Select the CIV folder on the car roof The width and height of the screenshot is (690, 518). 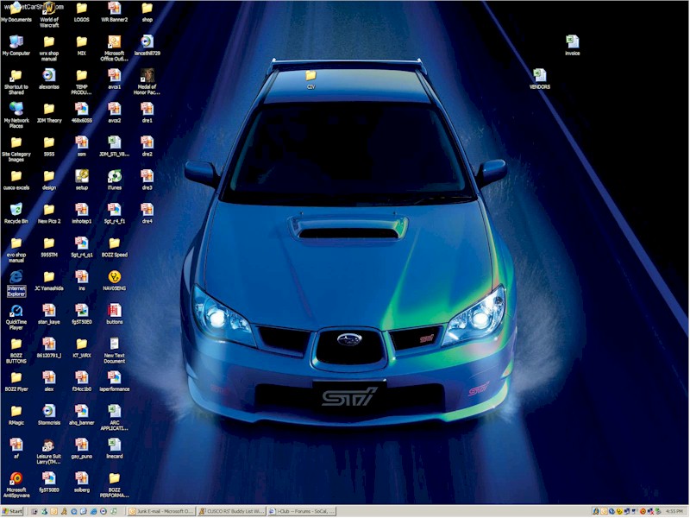(310, 76)
